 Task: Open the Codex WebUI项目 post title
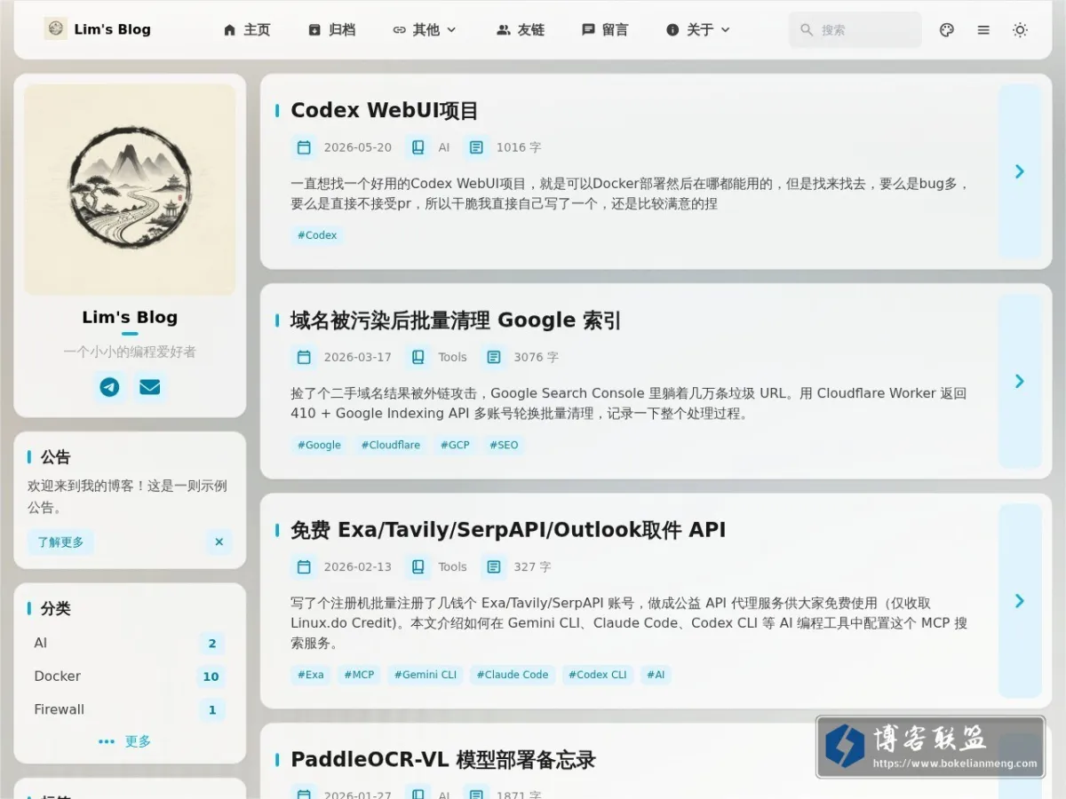(x=385, y=111)
